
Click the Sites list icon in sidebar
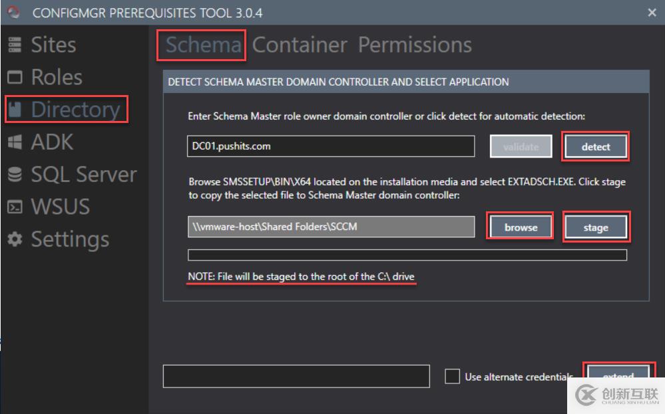(x=15, y=45)
